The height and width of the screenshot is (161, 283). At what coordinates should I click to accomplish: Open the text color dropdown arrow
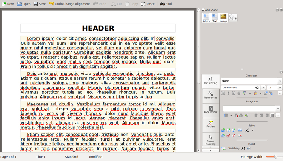point(250,93)
